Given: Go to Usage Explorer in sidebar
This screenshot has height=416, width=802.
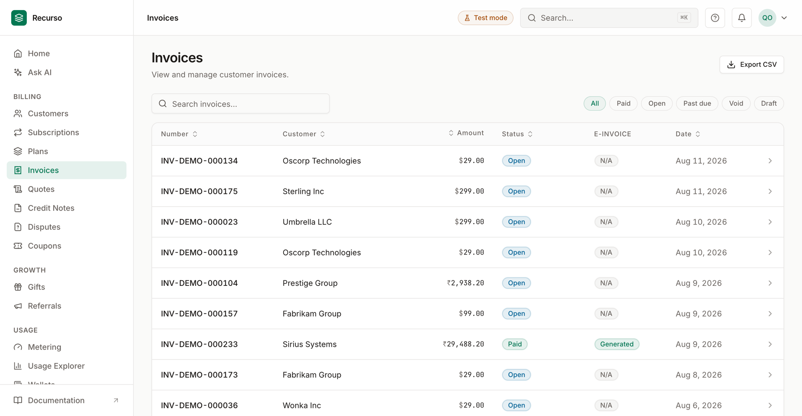Looking at the screenshot, I should [67, 366].
